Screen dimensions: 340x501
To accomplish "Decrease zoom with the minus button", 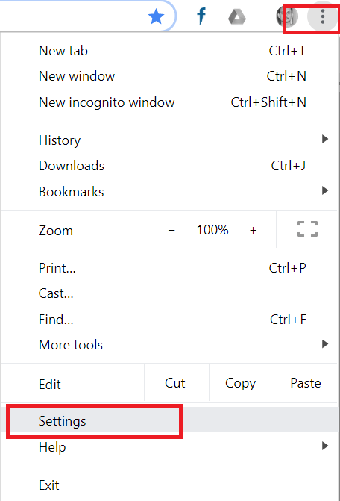I will coord(171,230).
